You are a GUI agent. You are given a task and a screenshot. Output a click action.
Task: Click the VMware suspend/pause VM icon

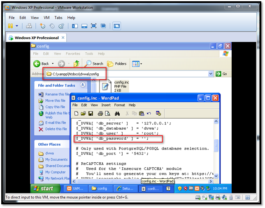pyautogui.click(x=11, y=26)
